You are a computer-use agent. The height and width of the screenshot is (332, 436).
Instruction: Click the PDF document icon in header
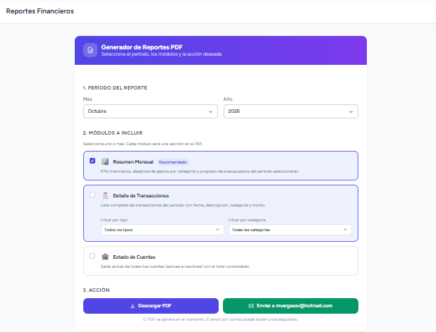90,50
